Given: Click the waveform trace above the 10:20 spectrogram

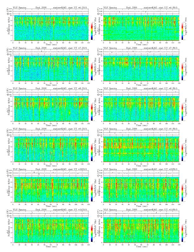Looking at the screenshot, I should tap(51, 173).
